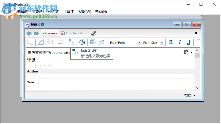
Task: Click the scroll down arrow in reference pane
Action: 197,88
